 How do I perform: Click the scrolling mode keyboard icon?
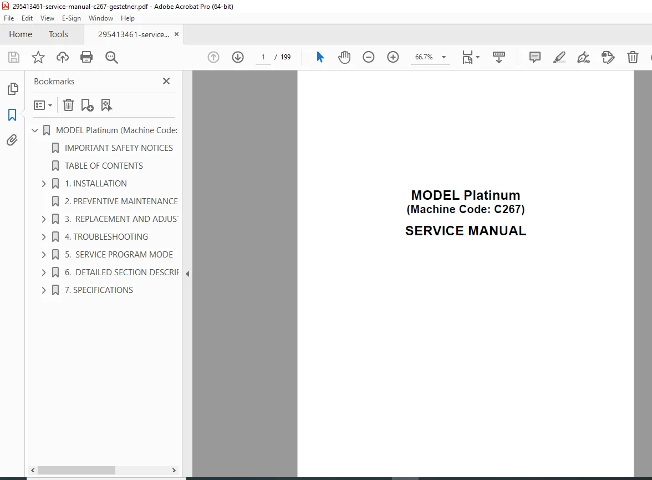[498, 57]
